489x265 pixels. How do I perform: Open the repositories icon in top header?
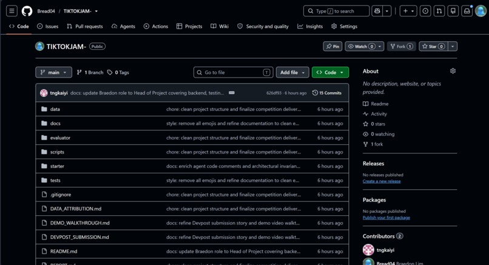point(453,11)
